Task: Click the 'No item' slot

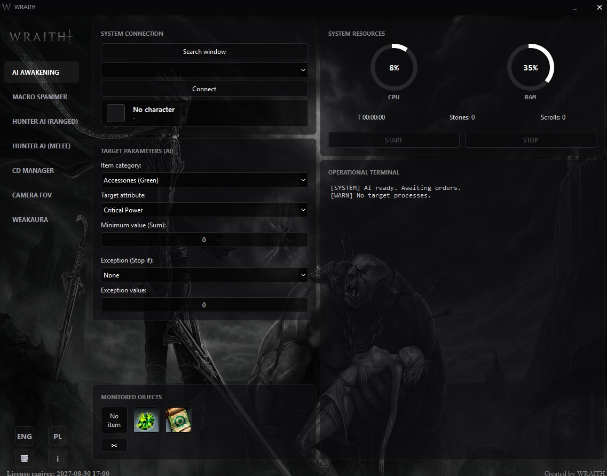Action: pyautogui.click(x=114, y=420)
